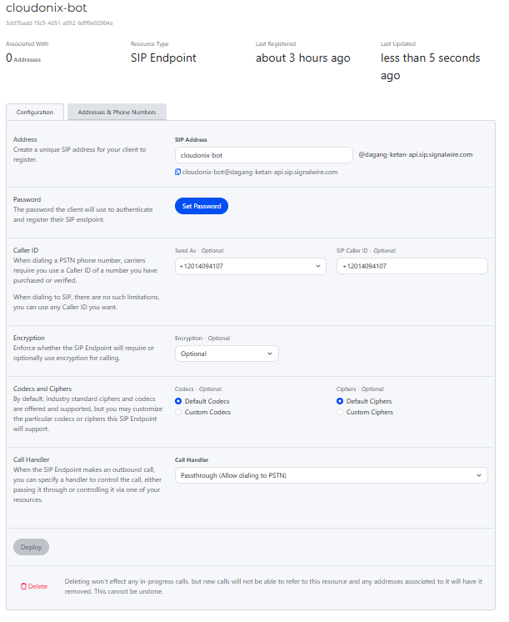509x622 pixels.
Task: Choose the Default Ciphers option
Action: click(340, 401)
